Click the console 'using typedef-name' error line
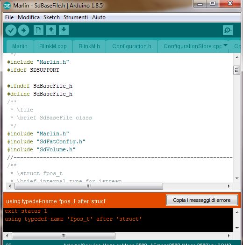Screen dimensions: 243x245 73,219
